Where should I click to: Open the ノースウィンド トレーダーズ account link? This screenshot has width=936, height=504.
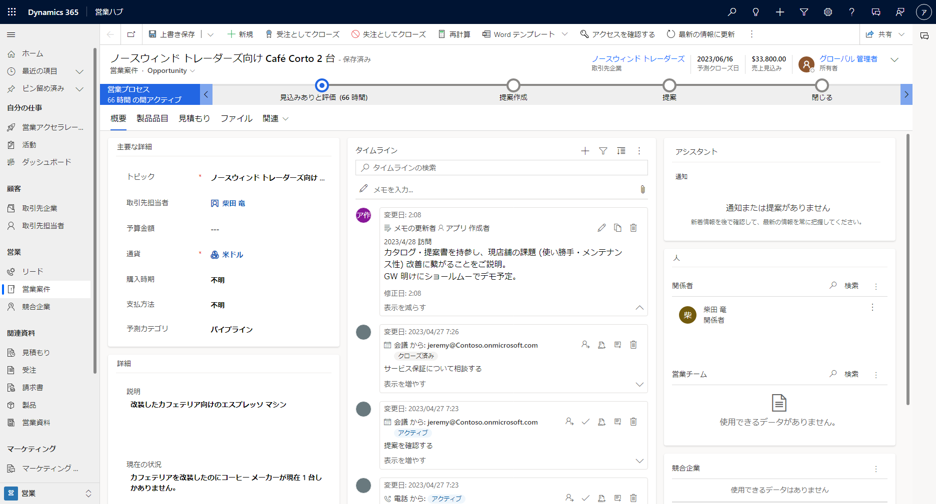638,59
